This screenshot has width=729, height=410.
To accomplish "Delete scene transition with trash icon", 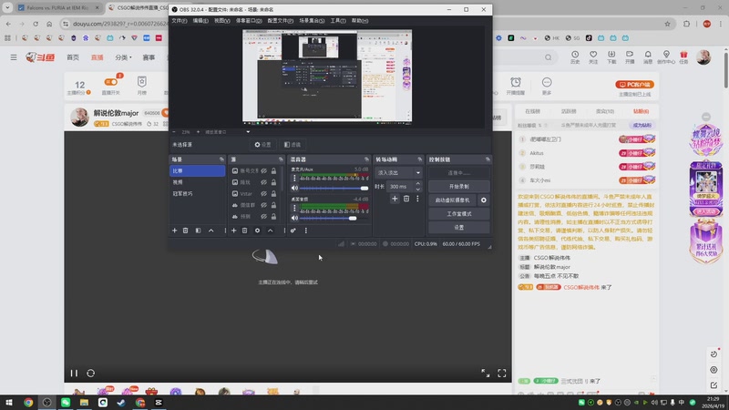I will tap(406, 199).
